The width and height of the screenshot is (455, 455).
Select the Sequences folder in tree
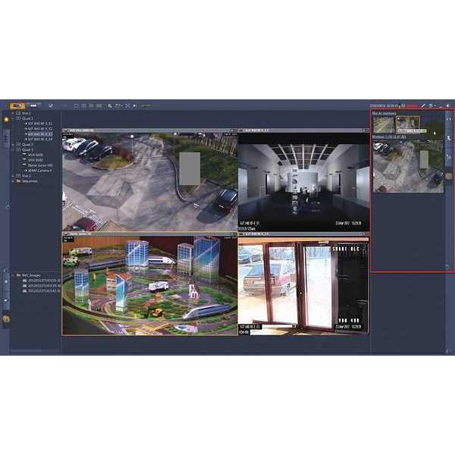30,182
